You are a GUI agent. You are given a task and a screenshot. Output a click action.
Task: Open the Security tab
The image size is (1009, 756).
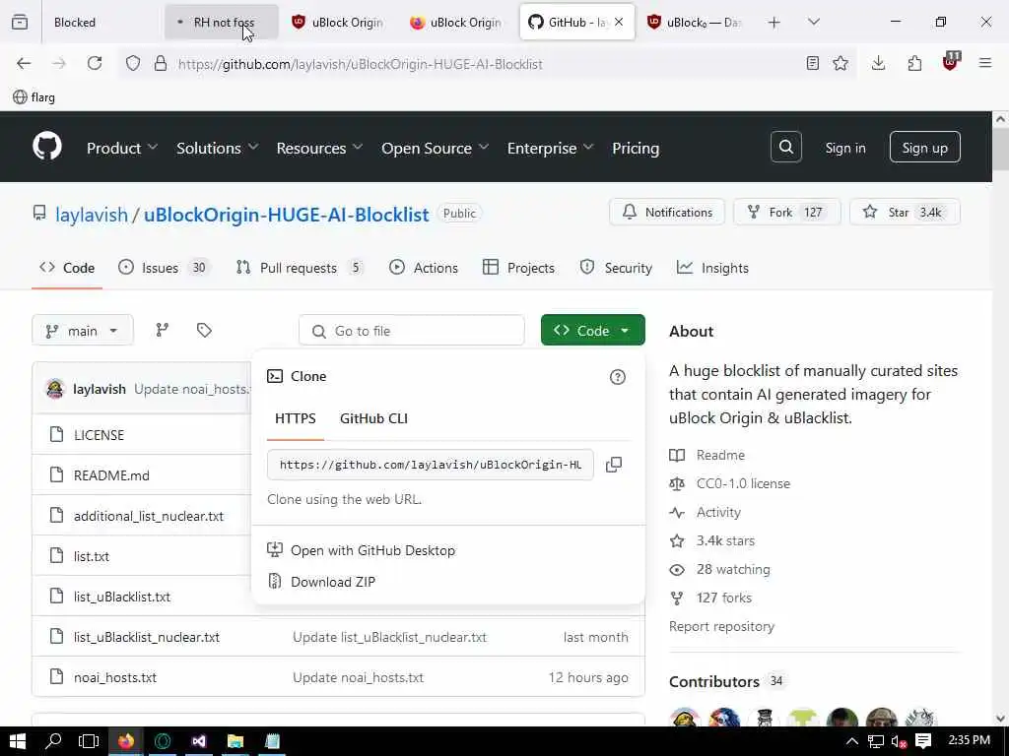click(x=616, y=268)
